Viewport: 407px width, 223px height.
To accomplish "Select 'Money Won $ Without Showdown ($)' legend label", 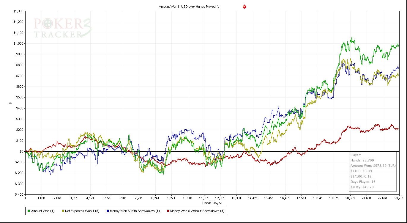I will pyautogui.click(x=198, y=211).
